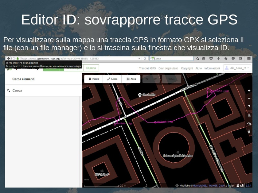Center map on my location arrow
This screenshot has width=258, height=193.
point(249,106)
